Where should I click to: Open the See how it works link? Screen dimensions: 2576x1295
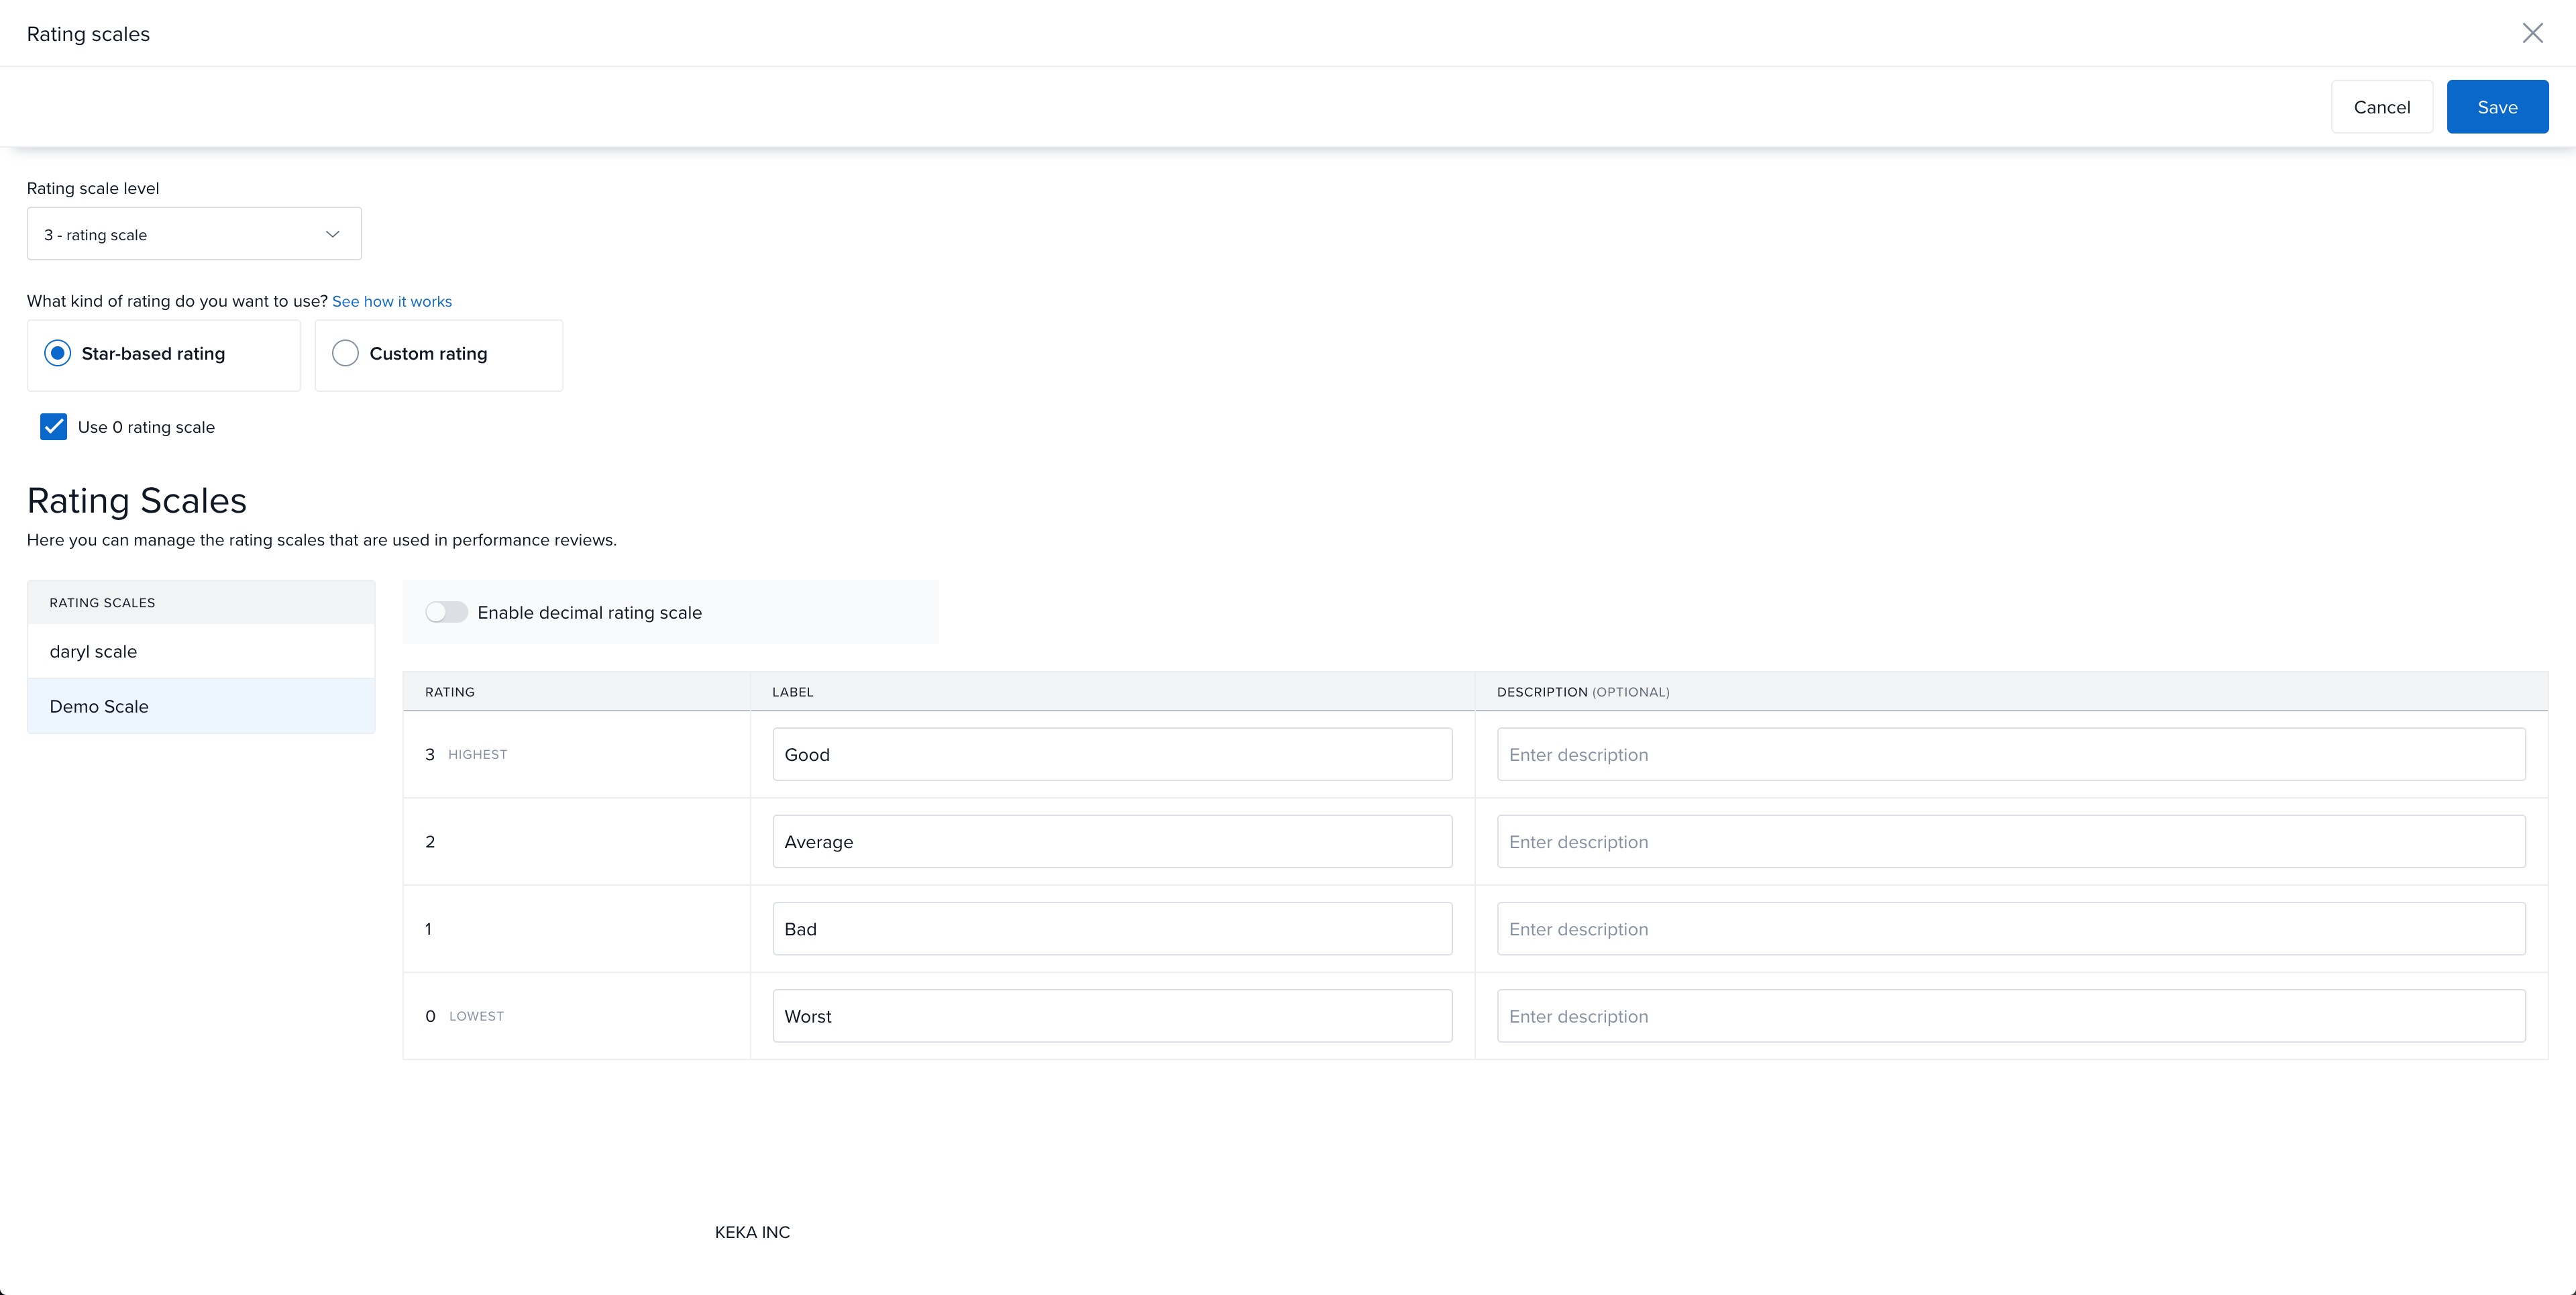[x=392, y=301]
